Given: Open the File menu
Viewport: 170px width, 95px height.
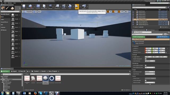Looking at the screenshot, I should (x=2, y=3).
